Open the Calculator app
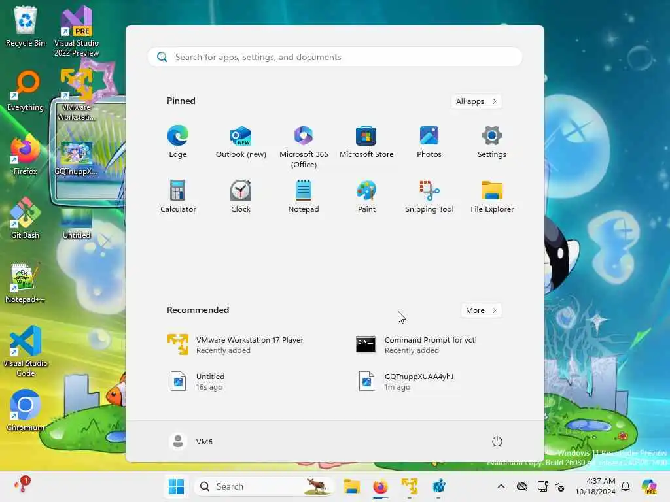 click(178, 197)
